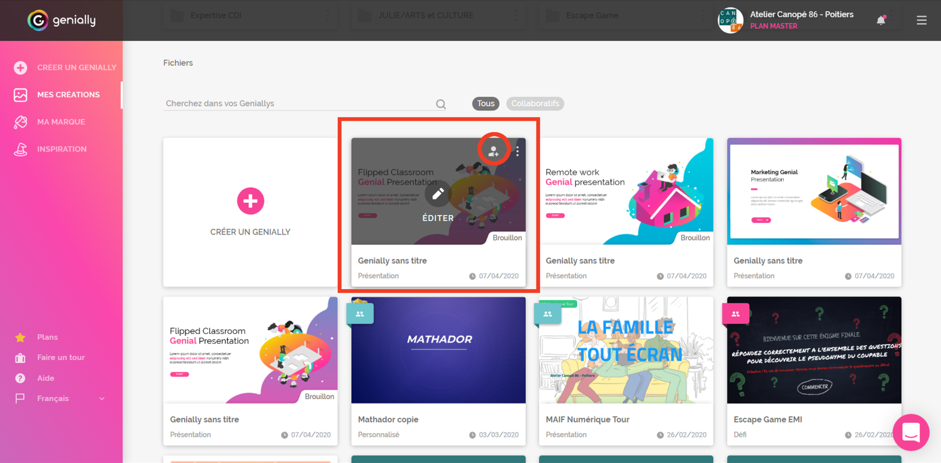Screen dimensions: 941x463
Task: Select the Mes Créations icon in sidebar
Action: (20, 94)
